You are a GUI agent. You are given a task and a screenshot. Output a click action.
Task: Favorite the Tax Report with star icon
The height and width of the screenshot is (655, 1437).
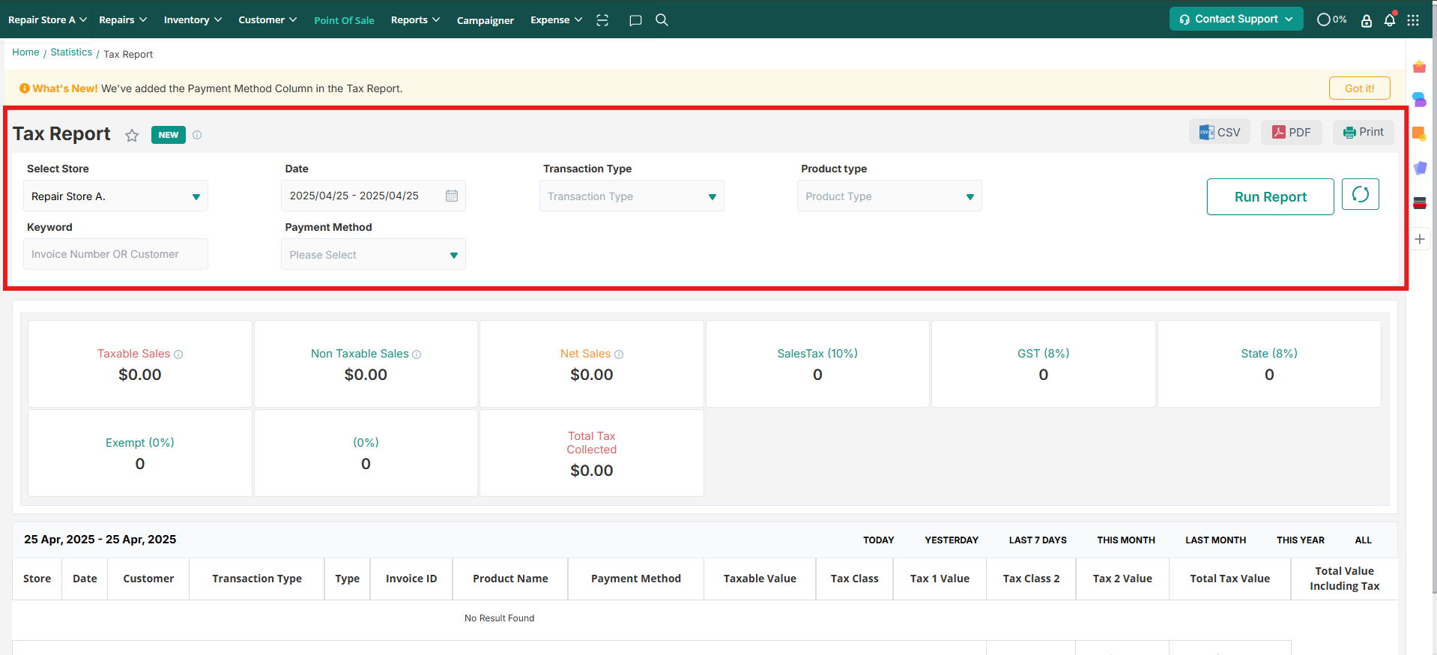coord(132,136)
